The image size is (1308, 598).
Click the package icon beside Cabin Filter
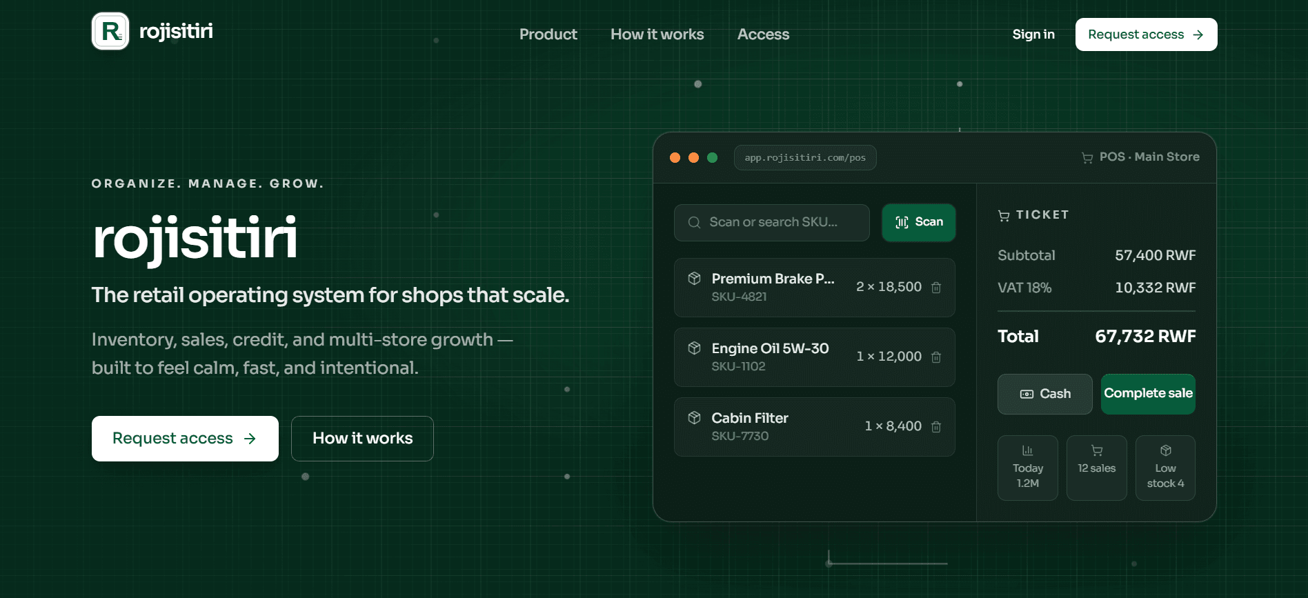(695, 417)
